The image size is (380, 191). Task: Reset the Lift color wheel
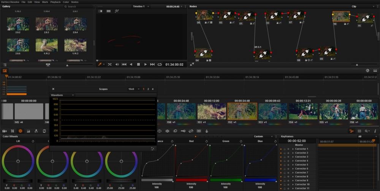[33, 141]
